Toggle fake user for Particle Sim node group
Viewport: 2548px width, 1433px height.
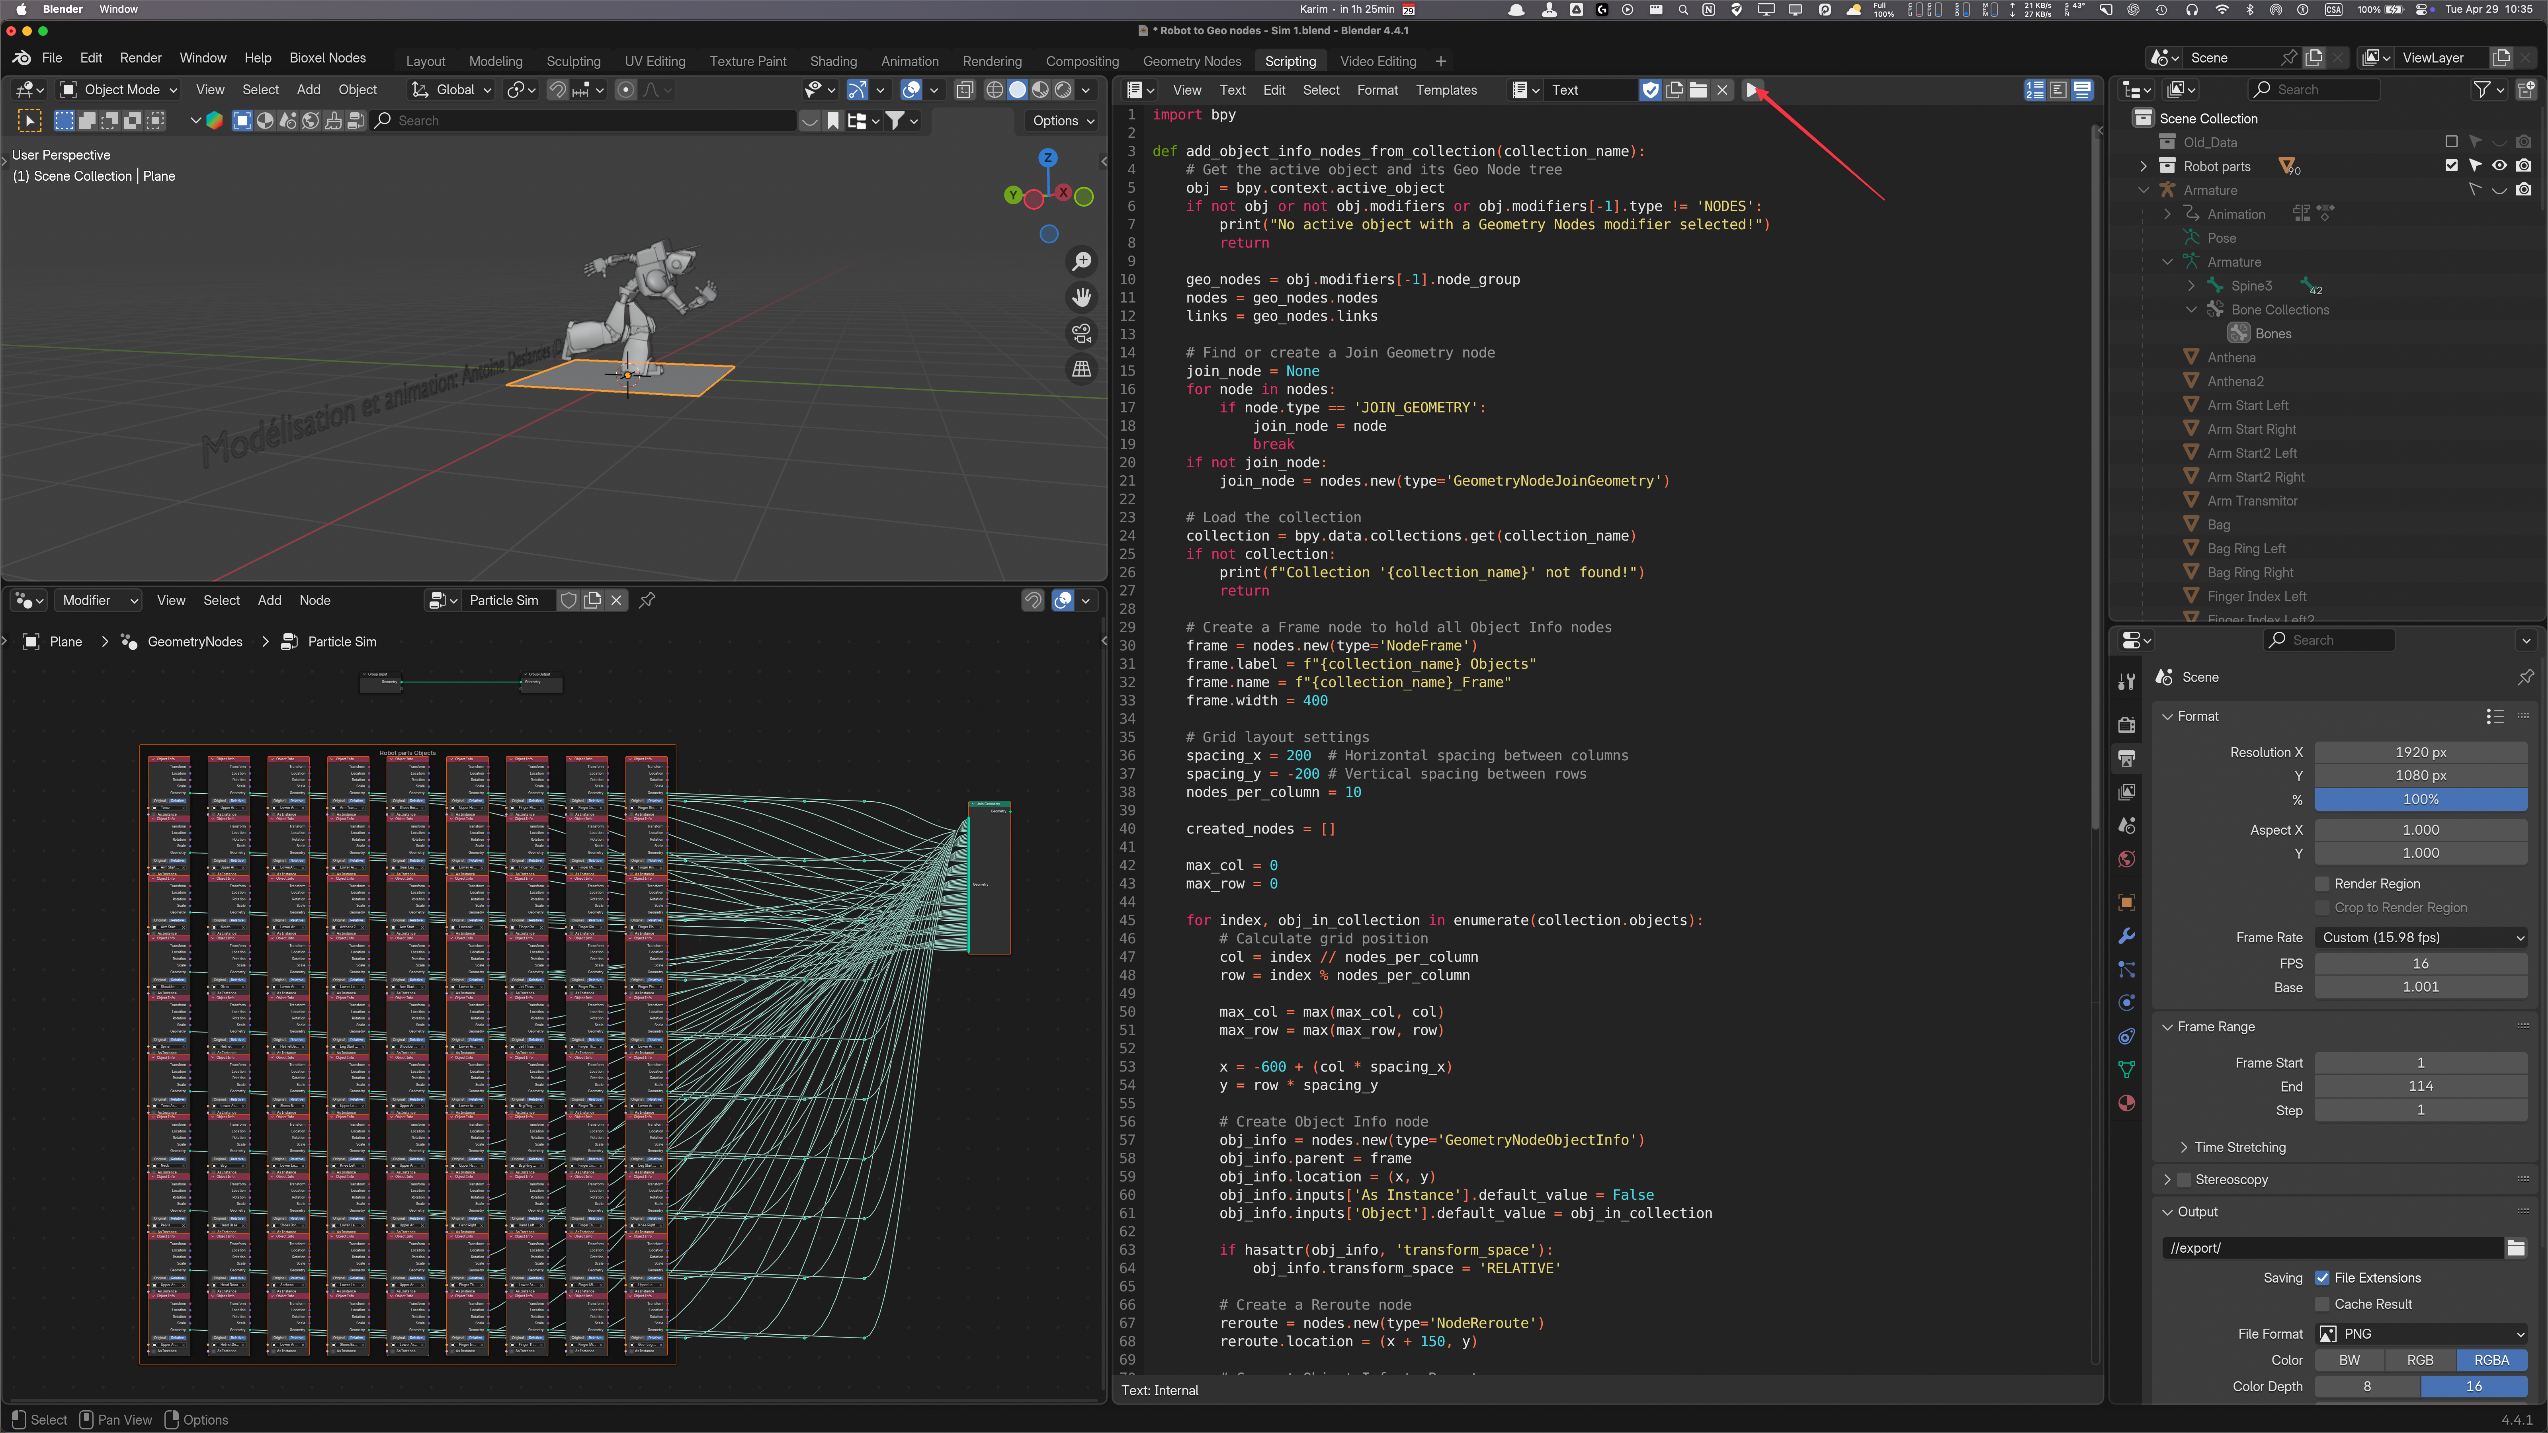coord(569,600)
